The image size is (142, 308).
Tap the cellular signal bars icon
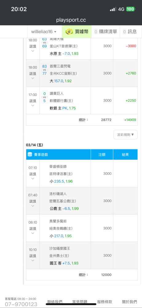click(x=113, y=9)
